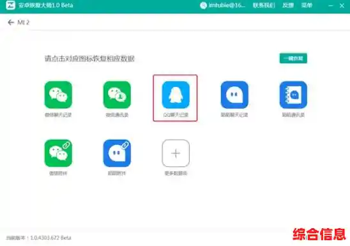Minimize the recovery app window
The image size is (350, 246).
[x=331, y=5]
